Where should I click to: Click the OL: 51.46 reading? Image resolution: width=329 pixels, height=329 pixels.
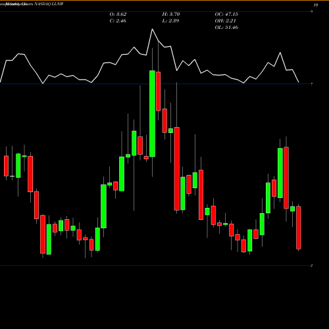point(226,28)
